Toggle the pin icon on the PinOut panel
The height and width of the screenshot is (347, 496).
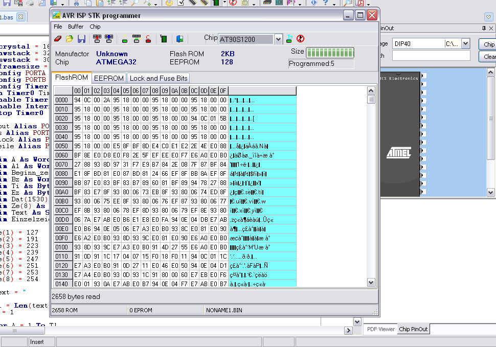pos(484,28)
